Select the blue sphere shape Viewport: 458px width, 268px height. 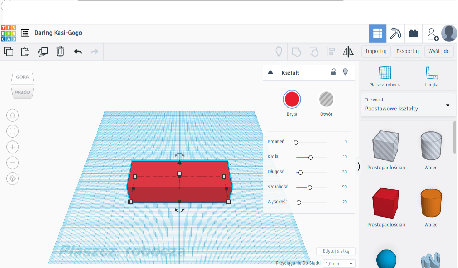pos(386,259)
